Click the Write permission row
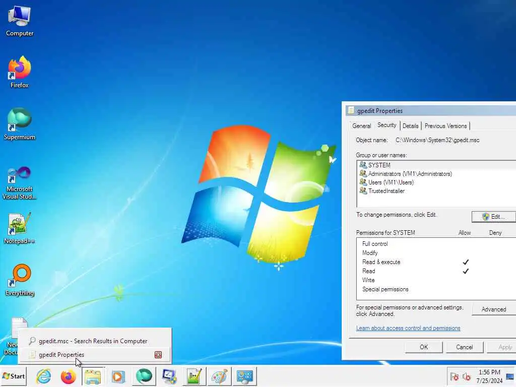516x387 pixels. click(x=437, y=280)
